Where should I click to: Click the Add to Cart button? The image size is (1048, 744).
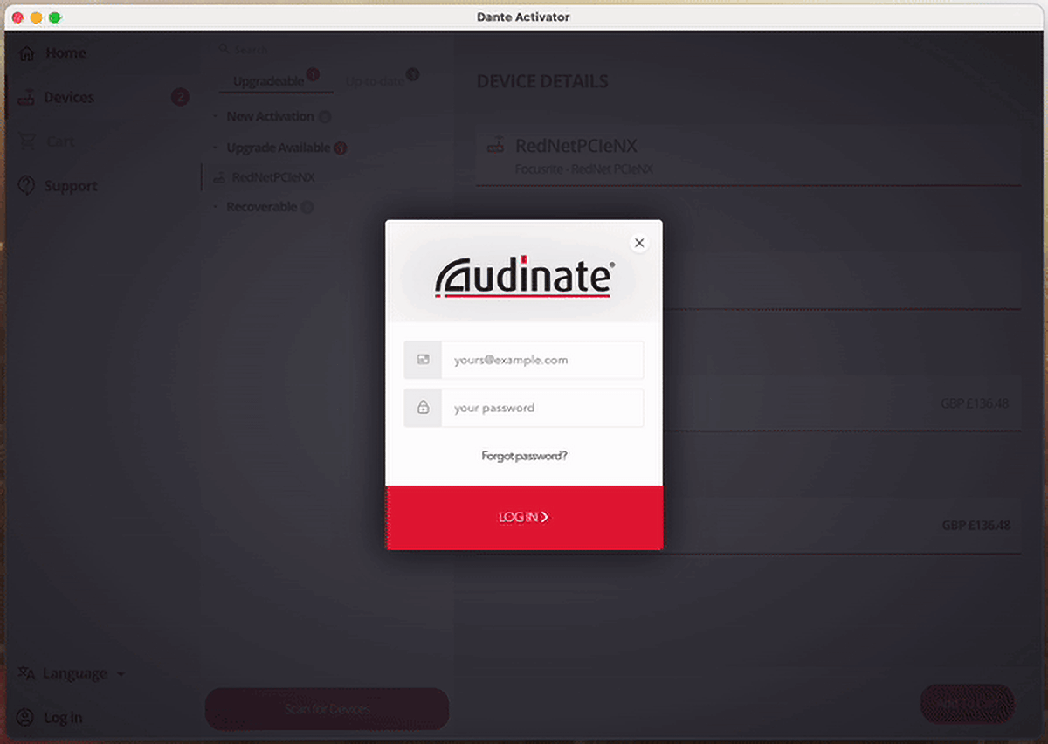click(x=968, y=704)
